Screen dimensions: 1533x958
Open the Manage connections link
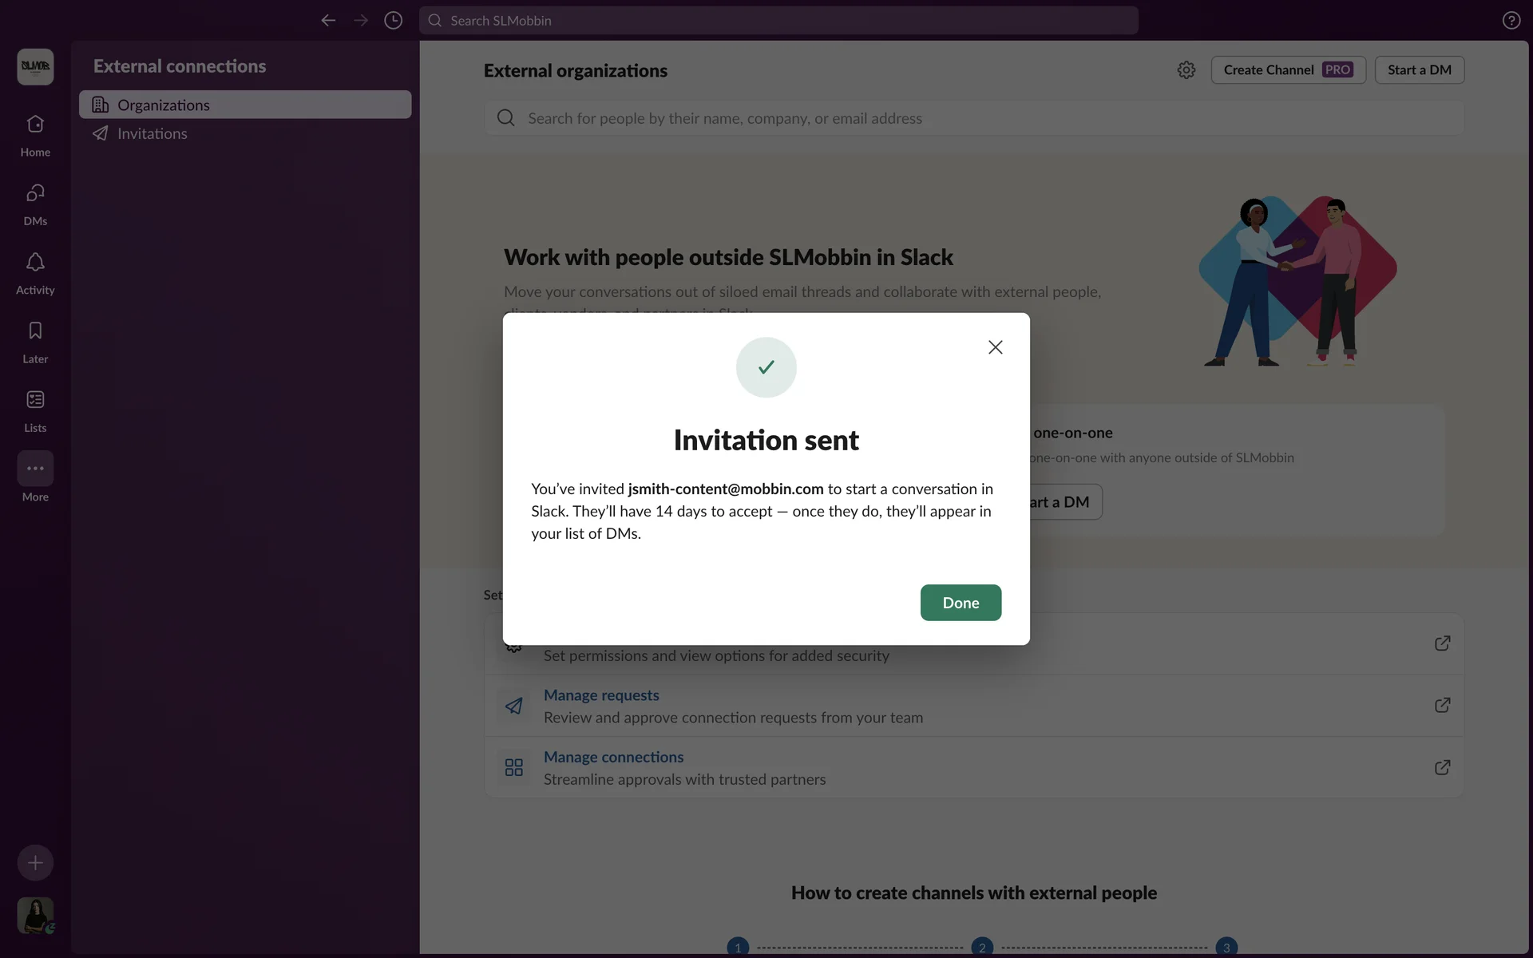(x=613, y=757)
